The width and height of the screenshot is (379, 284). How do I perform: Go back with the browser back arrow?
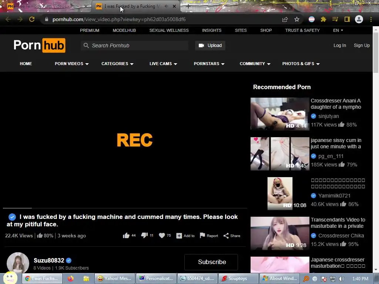pyautogui.click(x=8, y=20)
